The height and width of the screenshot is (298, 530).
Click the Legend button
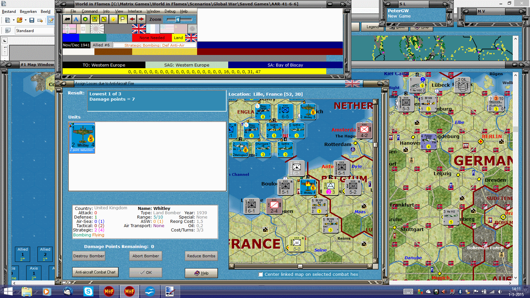tap(372, 27)
